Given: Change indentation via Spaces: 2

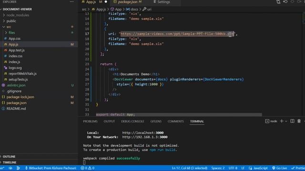Looking at the screenshot, I should [x=218, y=168].
